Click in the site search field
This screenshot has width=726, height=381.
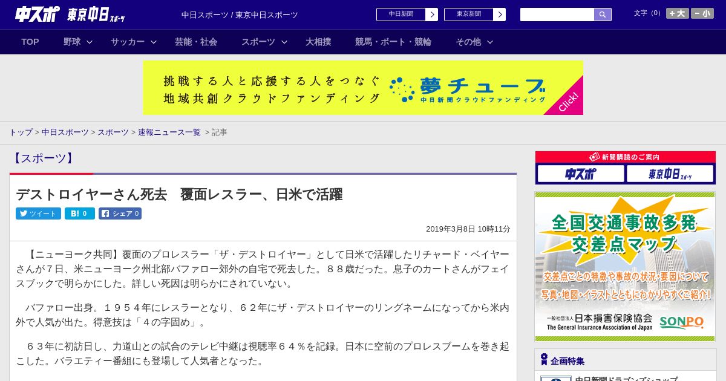coord(557,15)
